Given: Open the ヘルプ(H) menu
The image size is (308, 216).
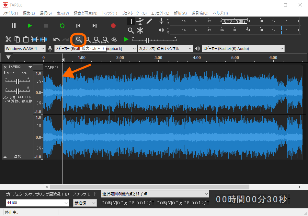Looking at the screenshot, I should click(x=220, y=13).
